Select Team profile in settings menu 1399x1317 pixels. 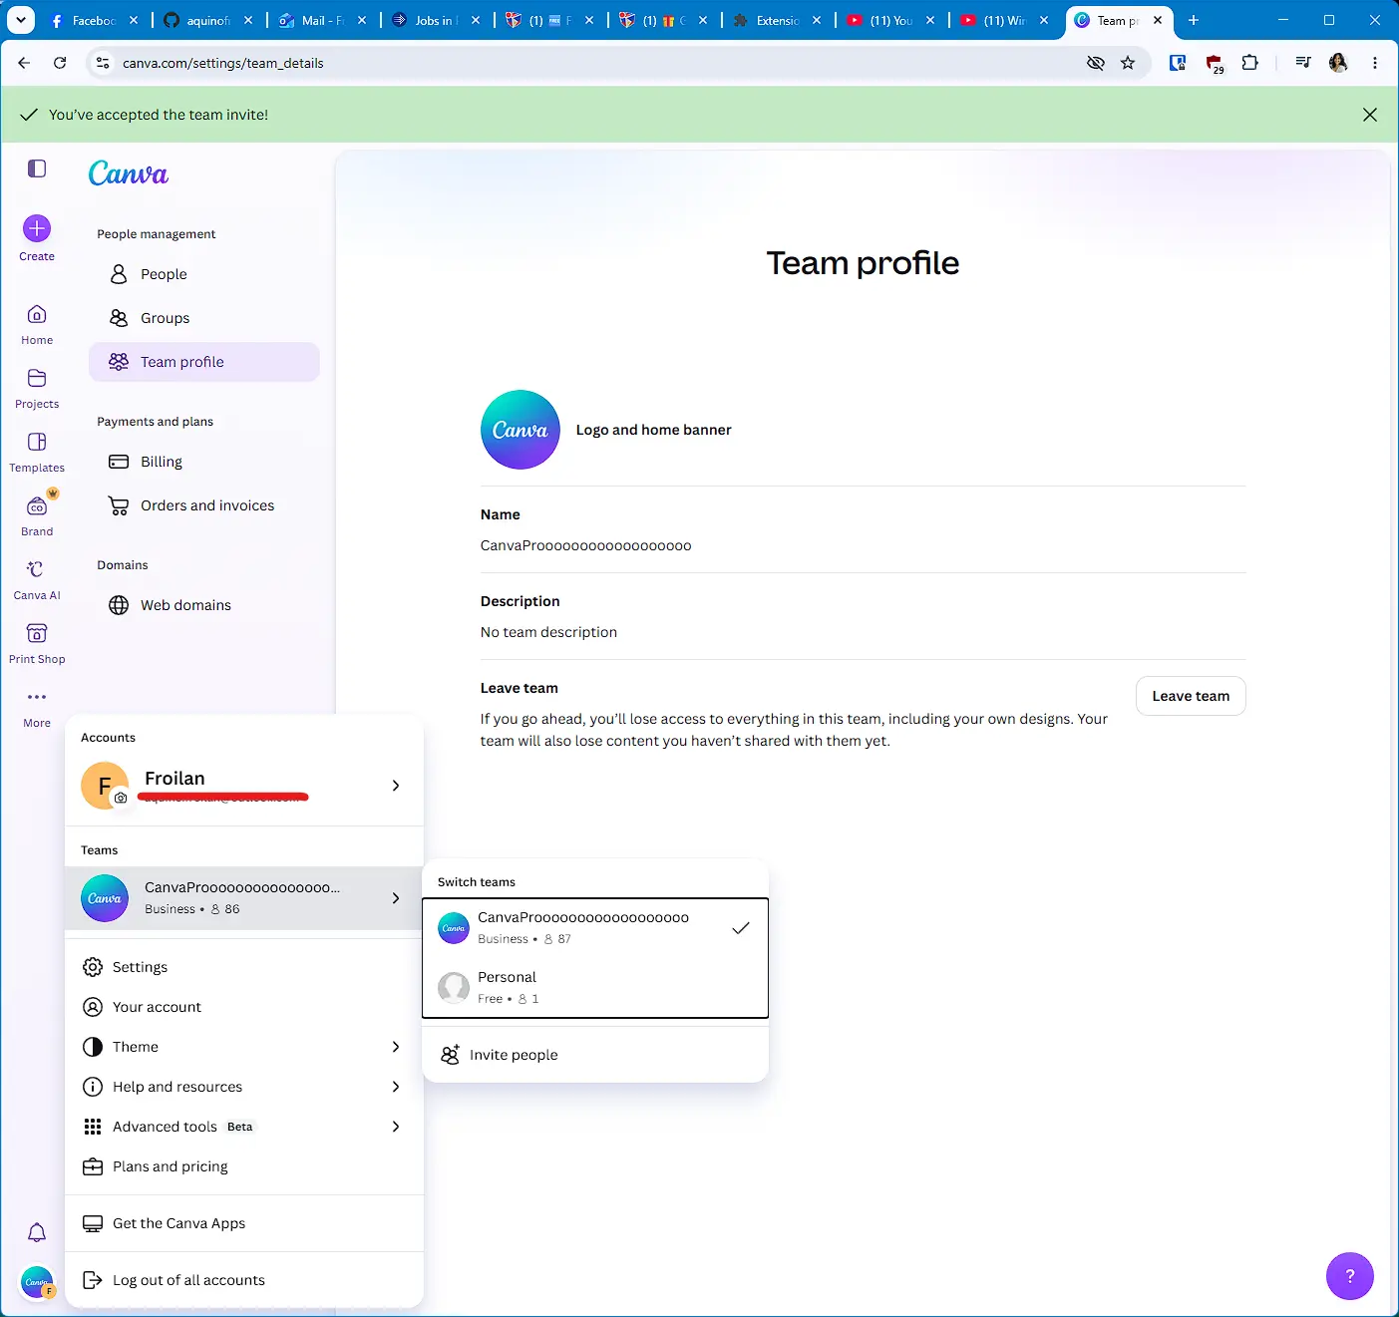click(204, 362)
